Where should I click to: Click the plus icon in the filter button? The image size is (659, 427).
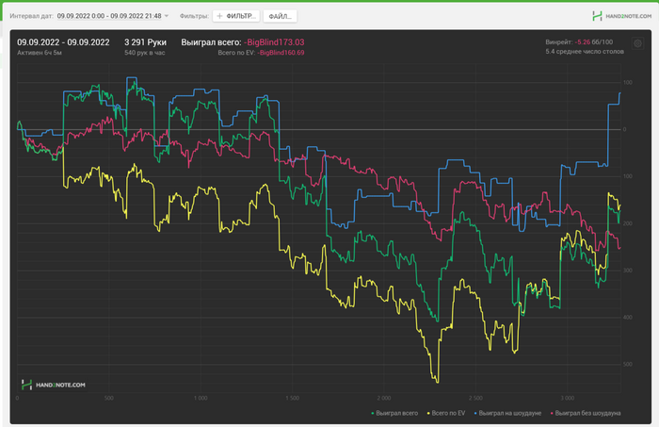click(219, 16)
